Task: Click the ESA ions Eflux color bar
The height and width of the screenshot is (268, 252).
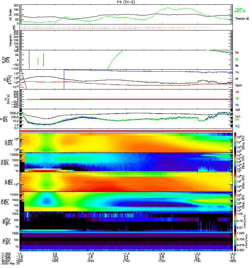Action: tap(235, 162)
